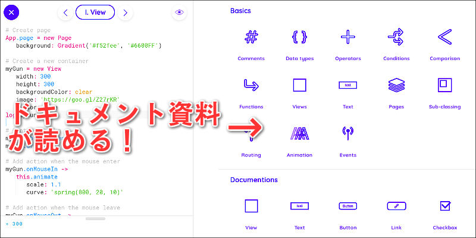The image size is (476, 238).
Task: Open the Text icon in Basics
Action: (348, 85)
